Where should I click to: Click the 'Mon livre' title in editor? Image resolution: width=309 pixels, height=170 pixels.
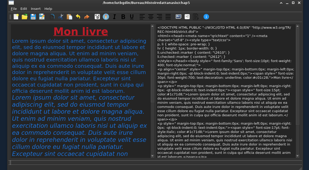[81, 32]
